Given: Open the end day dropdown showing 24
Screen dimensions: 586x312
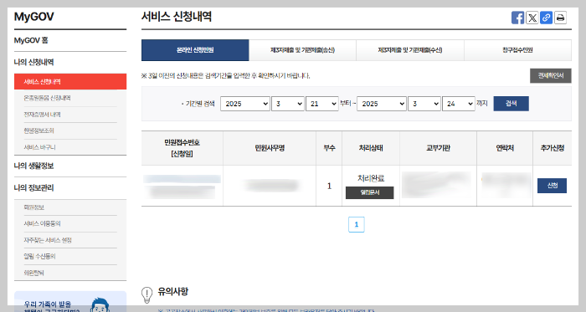Looking at the screenshot, I should [x=458, y=104].
